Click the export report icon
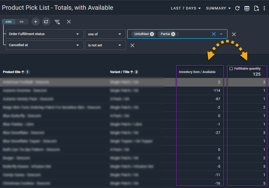The width and height of the screenshot is (269, 188). 256,8
